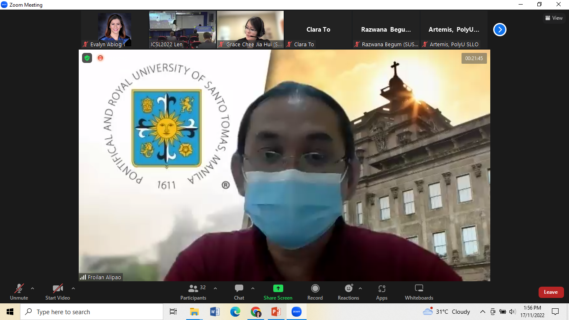Click the meeting timer 00:21:45
This screenshot has width=569, height=320.
[474, 58]
